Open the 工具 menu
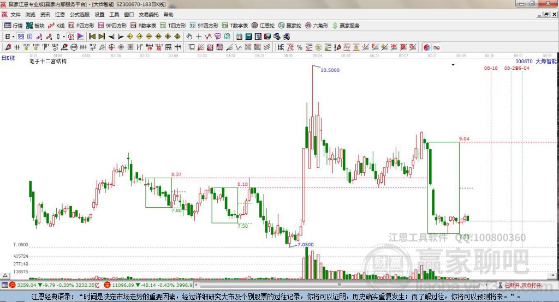559x302 pixels. [114, 15]
